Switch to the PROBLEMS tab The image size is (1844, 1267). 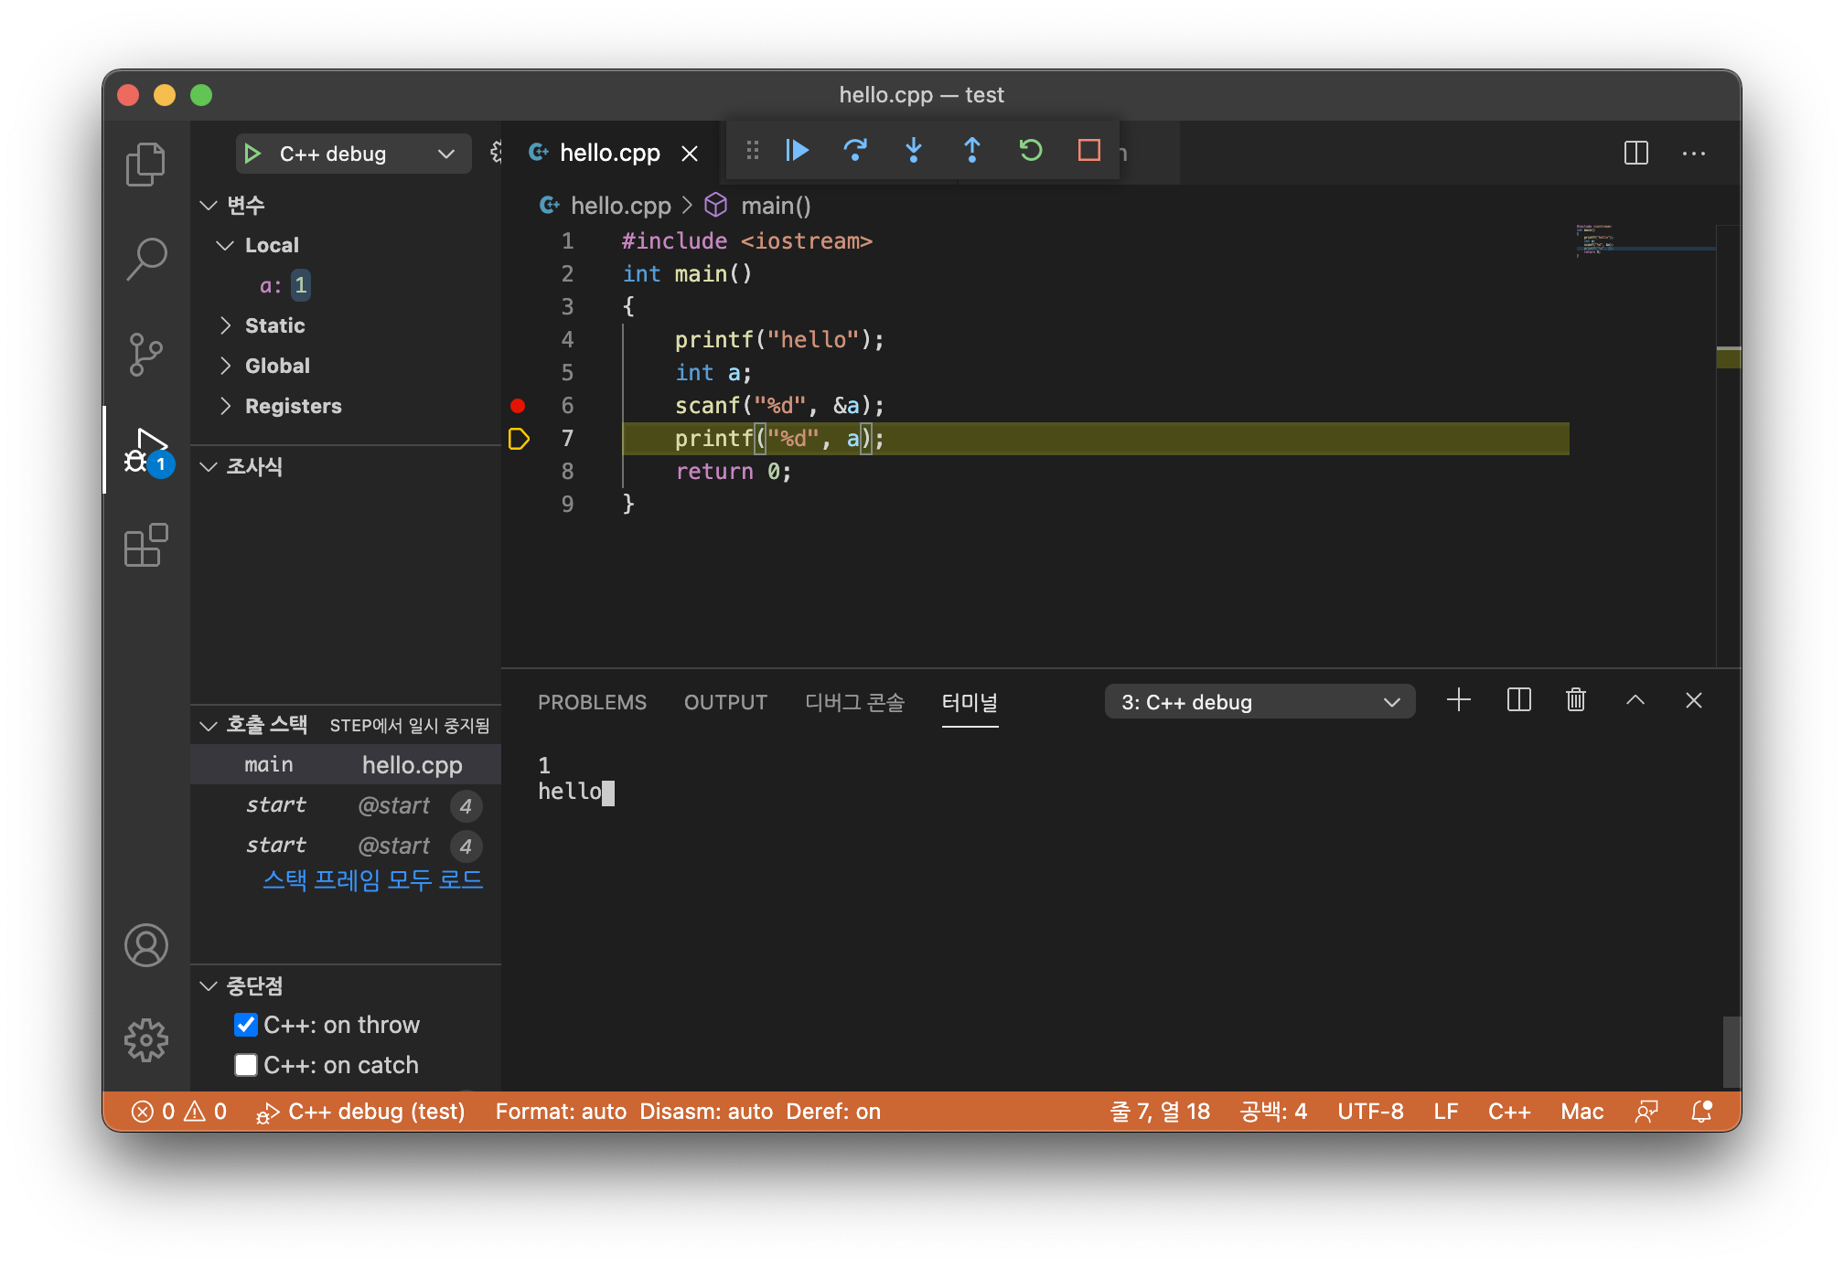pyautogui.click(x=592, y=702)
